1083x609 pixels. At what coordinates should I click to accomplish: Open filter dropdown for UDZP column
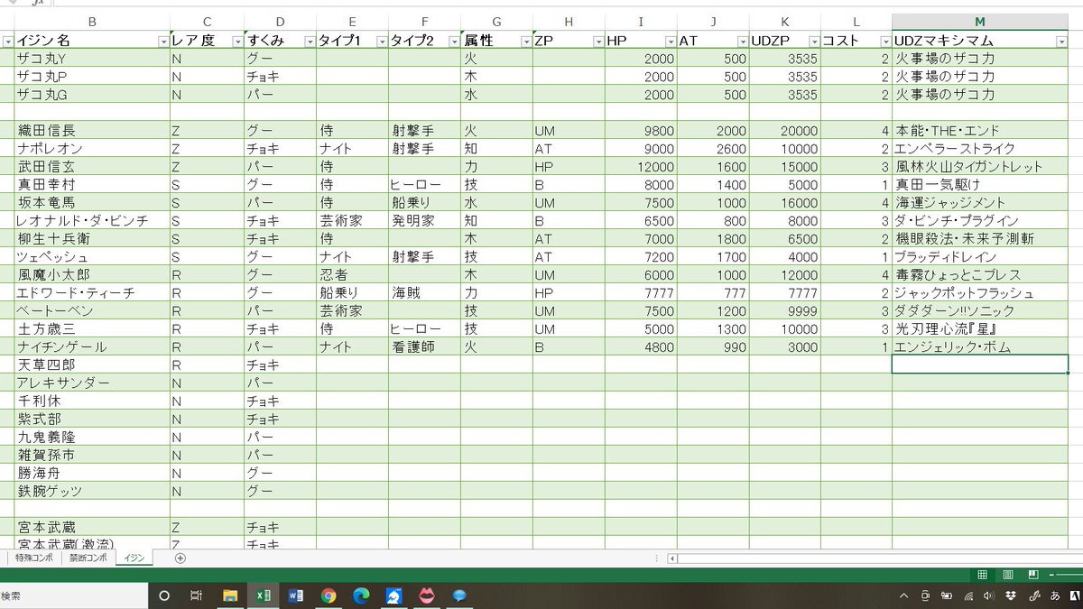coord(814,41)
